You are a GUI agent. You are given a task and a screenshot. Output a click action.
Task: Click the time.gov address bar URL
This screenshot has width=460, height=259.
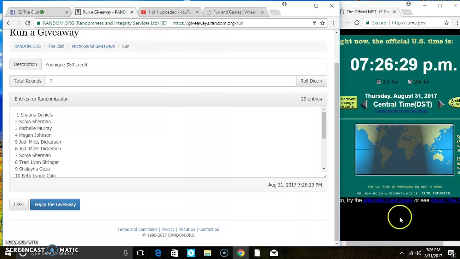(x=409, y=23)
